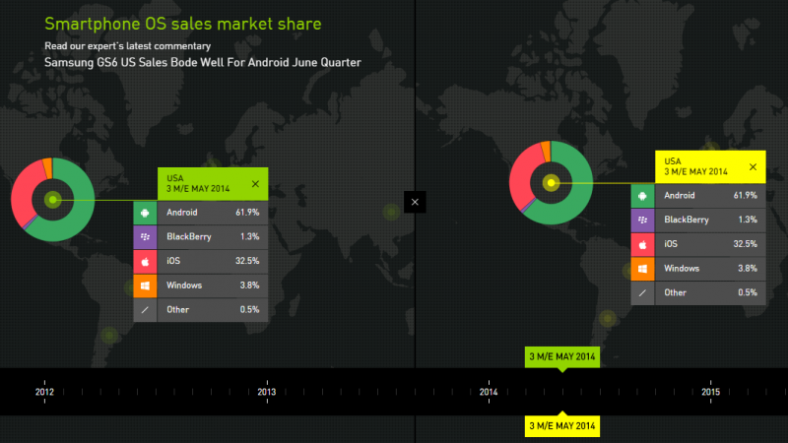Click the yellow 3 M/E MAY 2014 timeline marker
788x443 pixels.
561,425
